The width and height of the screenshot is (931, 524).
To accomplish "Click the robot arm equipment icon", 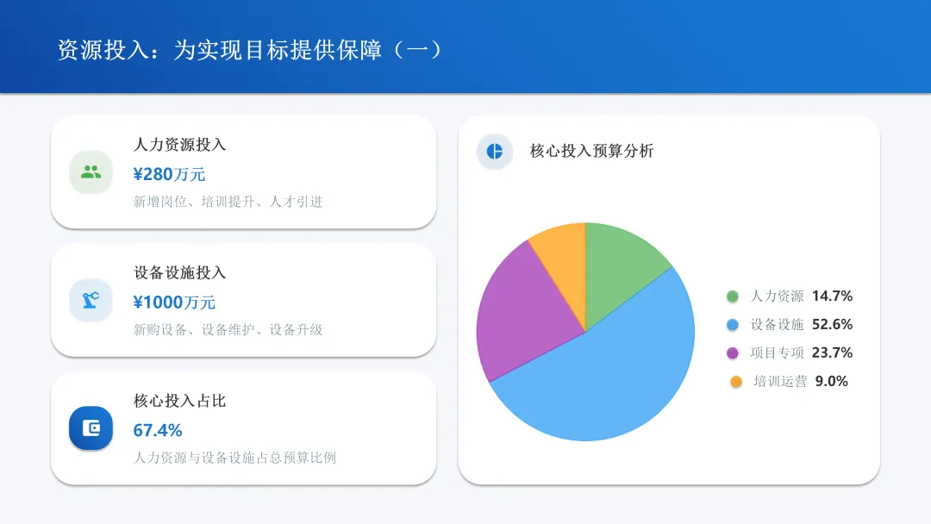I will click(x=91, y=300).
